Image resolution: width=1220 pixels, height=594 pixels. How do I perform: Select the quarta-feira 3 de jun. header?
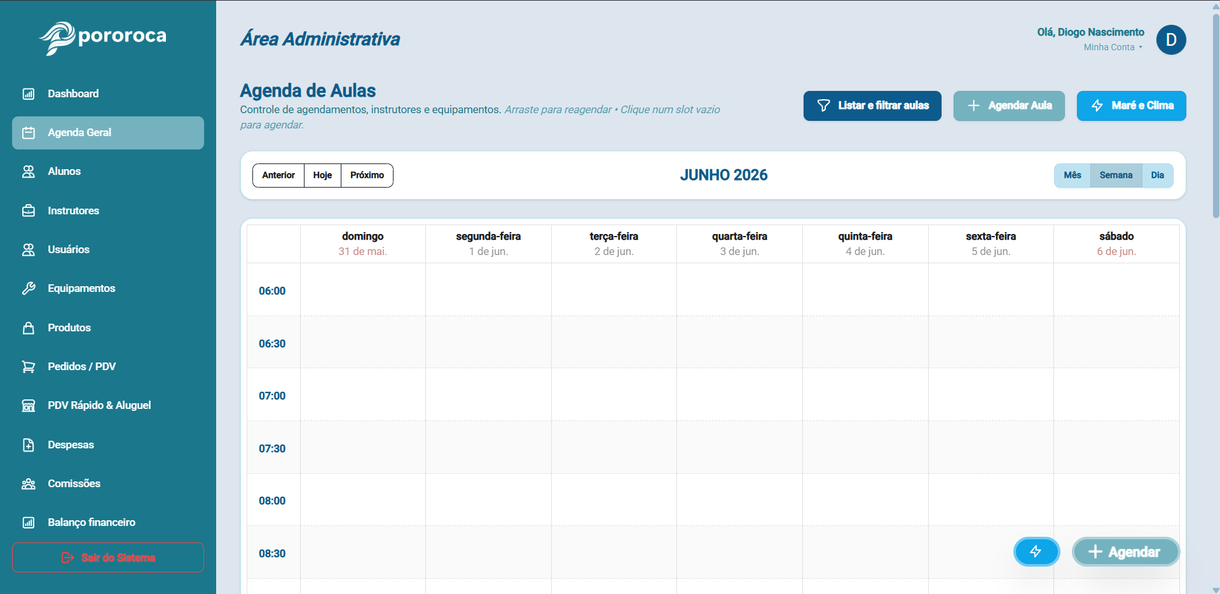click(x=739, y=244)
